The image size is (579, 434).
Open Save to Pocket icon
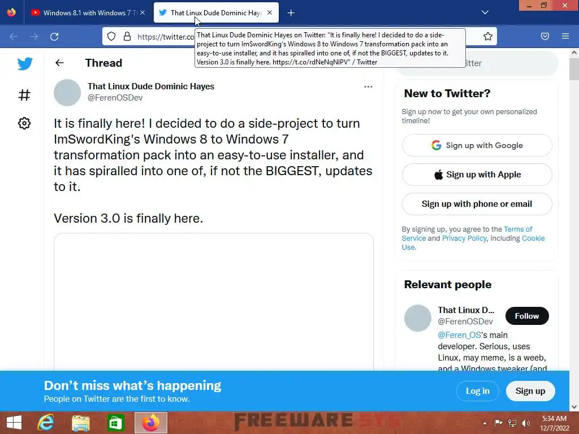[x=545, y=36]
